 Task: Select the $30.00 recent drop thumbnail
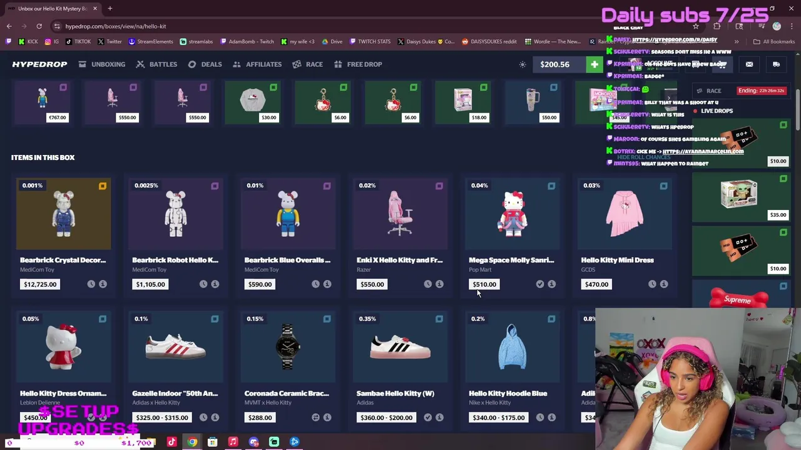click(x=253, y=104)
